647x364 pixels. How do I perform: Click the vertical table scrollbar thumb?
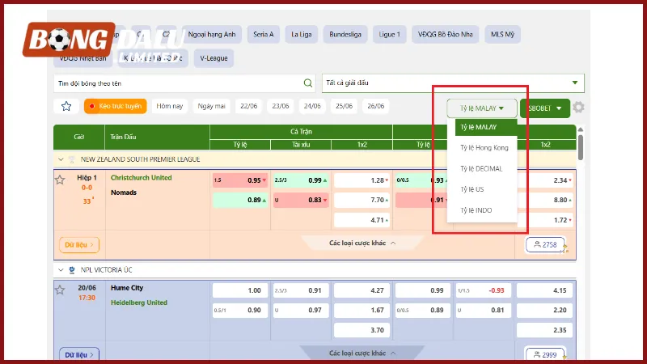(581, 146)
